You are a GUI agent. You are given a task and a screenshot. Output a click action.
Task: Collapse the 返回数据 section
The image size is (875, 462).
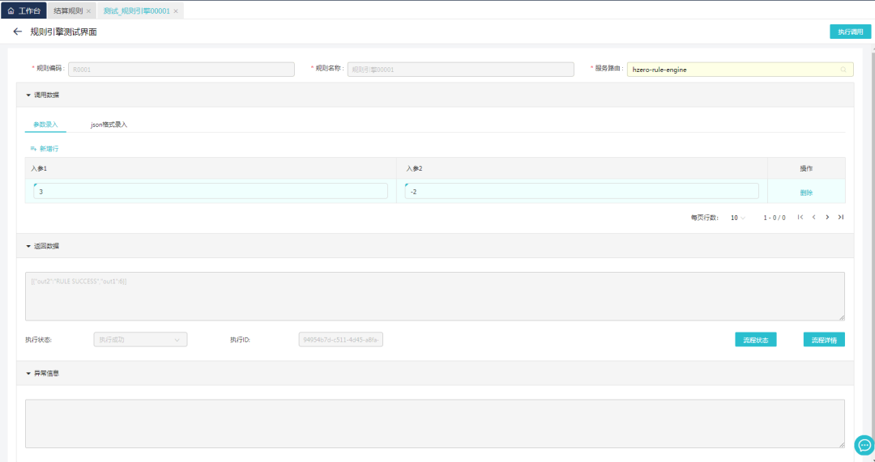[x=28, y=246]
